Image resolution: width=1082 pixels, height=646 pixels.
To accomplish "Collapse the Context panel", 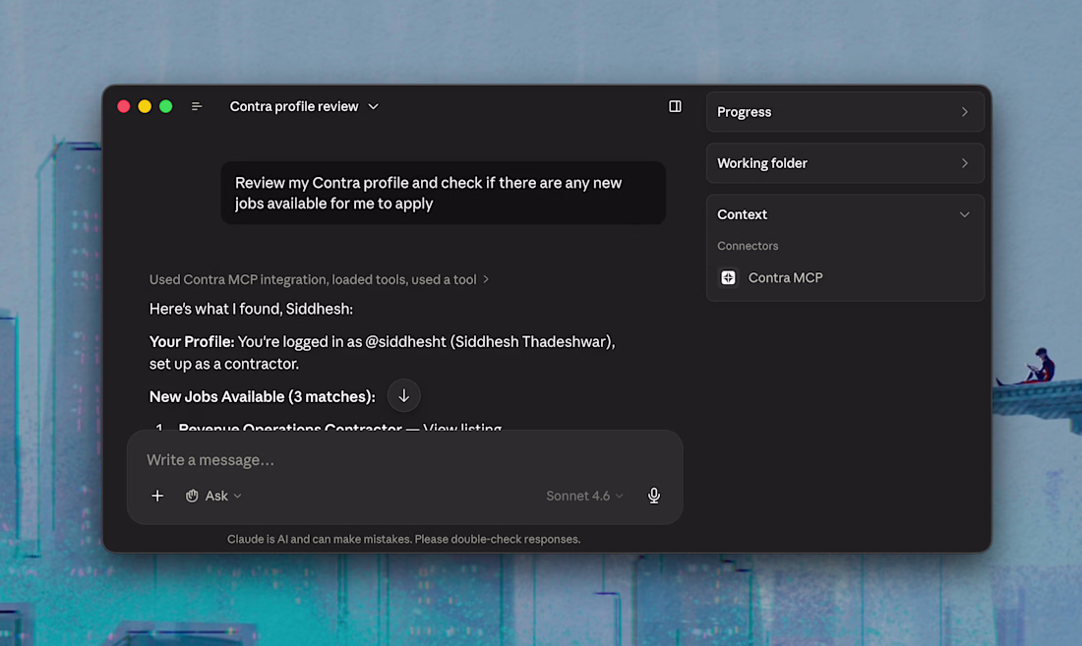I will coord(845,214).
